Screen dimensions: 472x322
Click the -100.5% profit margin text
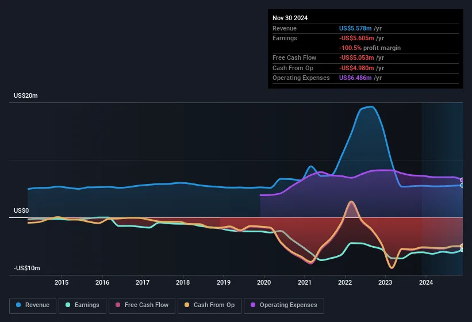[370, 48]
